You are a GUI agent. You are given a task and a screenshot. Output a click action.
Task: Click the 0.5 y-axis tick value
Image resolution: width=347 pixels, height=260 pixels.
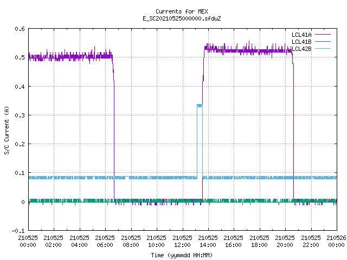pos(20,57)
